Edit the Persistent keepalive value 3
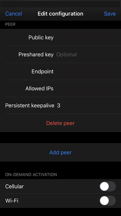The height and width of the screenshot is (216, 121). pos(88,106)
